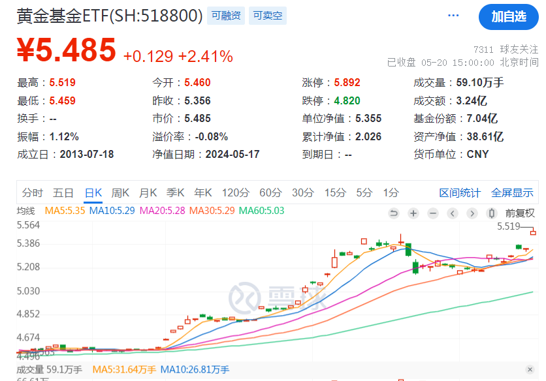546x381 pixels.
Task: Open the 前复权 adjustment dropdown
Action: tap(520, 213)
